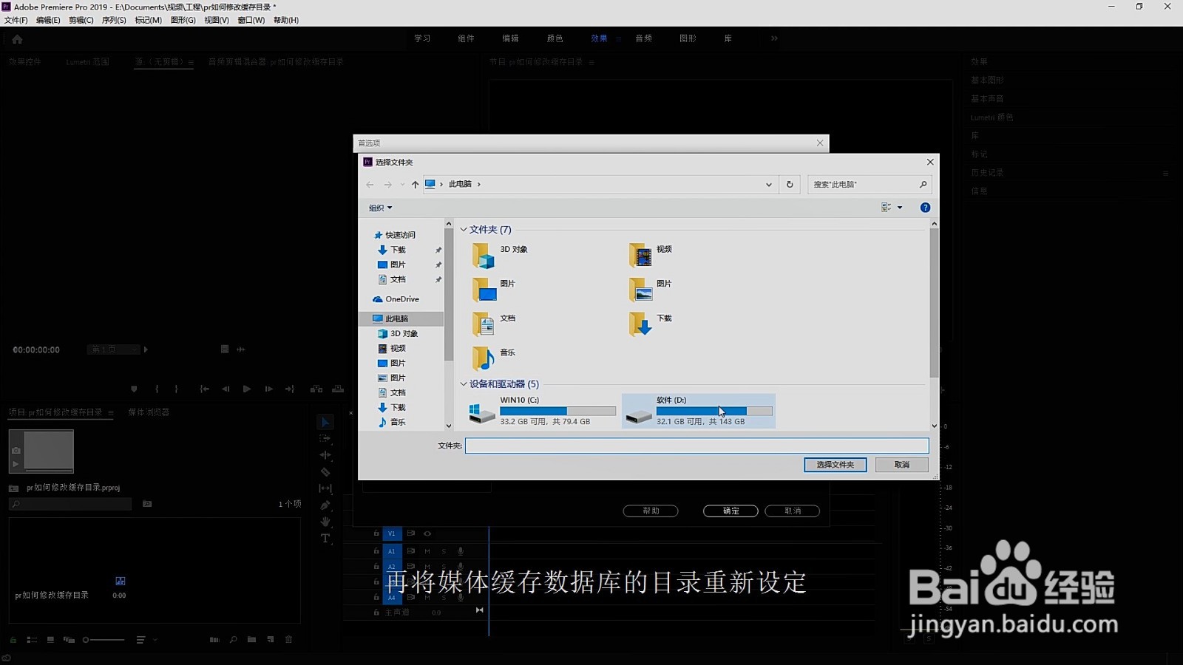The width and height of the screenshot is (1183, 665).
Task: Click the up-one-level arrow in dialog
Action: click(416, 185)
